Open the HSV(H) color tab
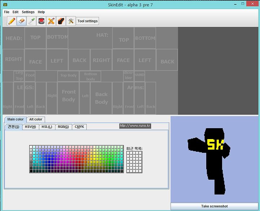The height and width of the screenshot is (211, 260). 30,127
